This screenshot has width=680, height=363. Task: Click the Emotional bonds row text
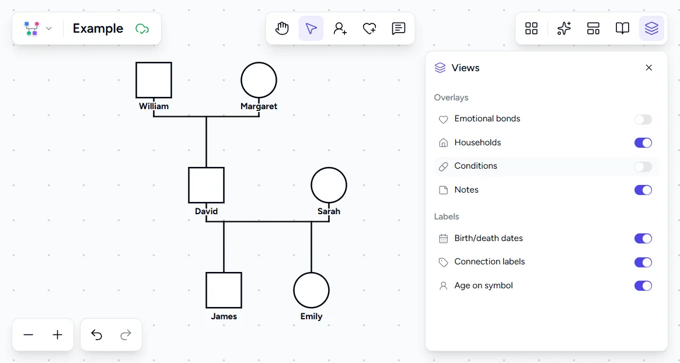(487, 118)
